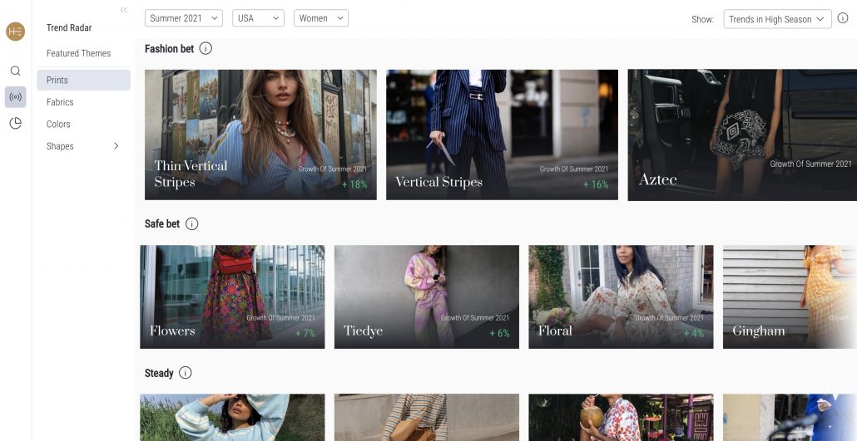Open the Floral trend card
The image size is (857, 441).
point(621,297)
